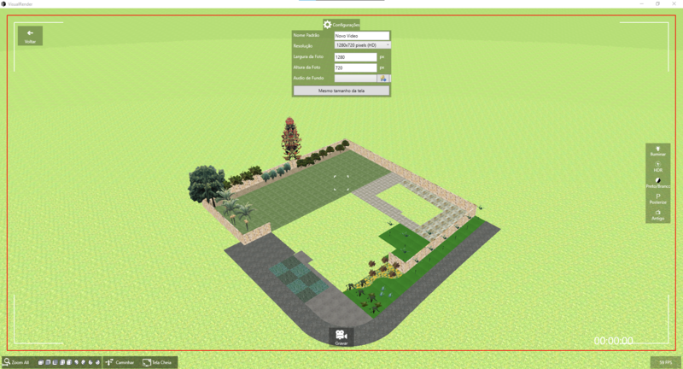The height and width of the screenshot is (369, 683).
Task: Select the first cube view preset icon
Action: point(41,362)
